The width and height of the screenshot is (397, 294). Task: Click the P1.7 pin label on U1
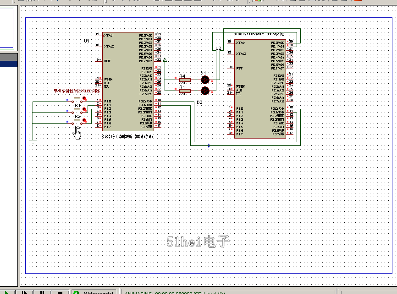(x=107, y=127)
